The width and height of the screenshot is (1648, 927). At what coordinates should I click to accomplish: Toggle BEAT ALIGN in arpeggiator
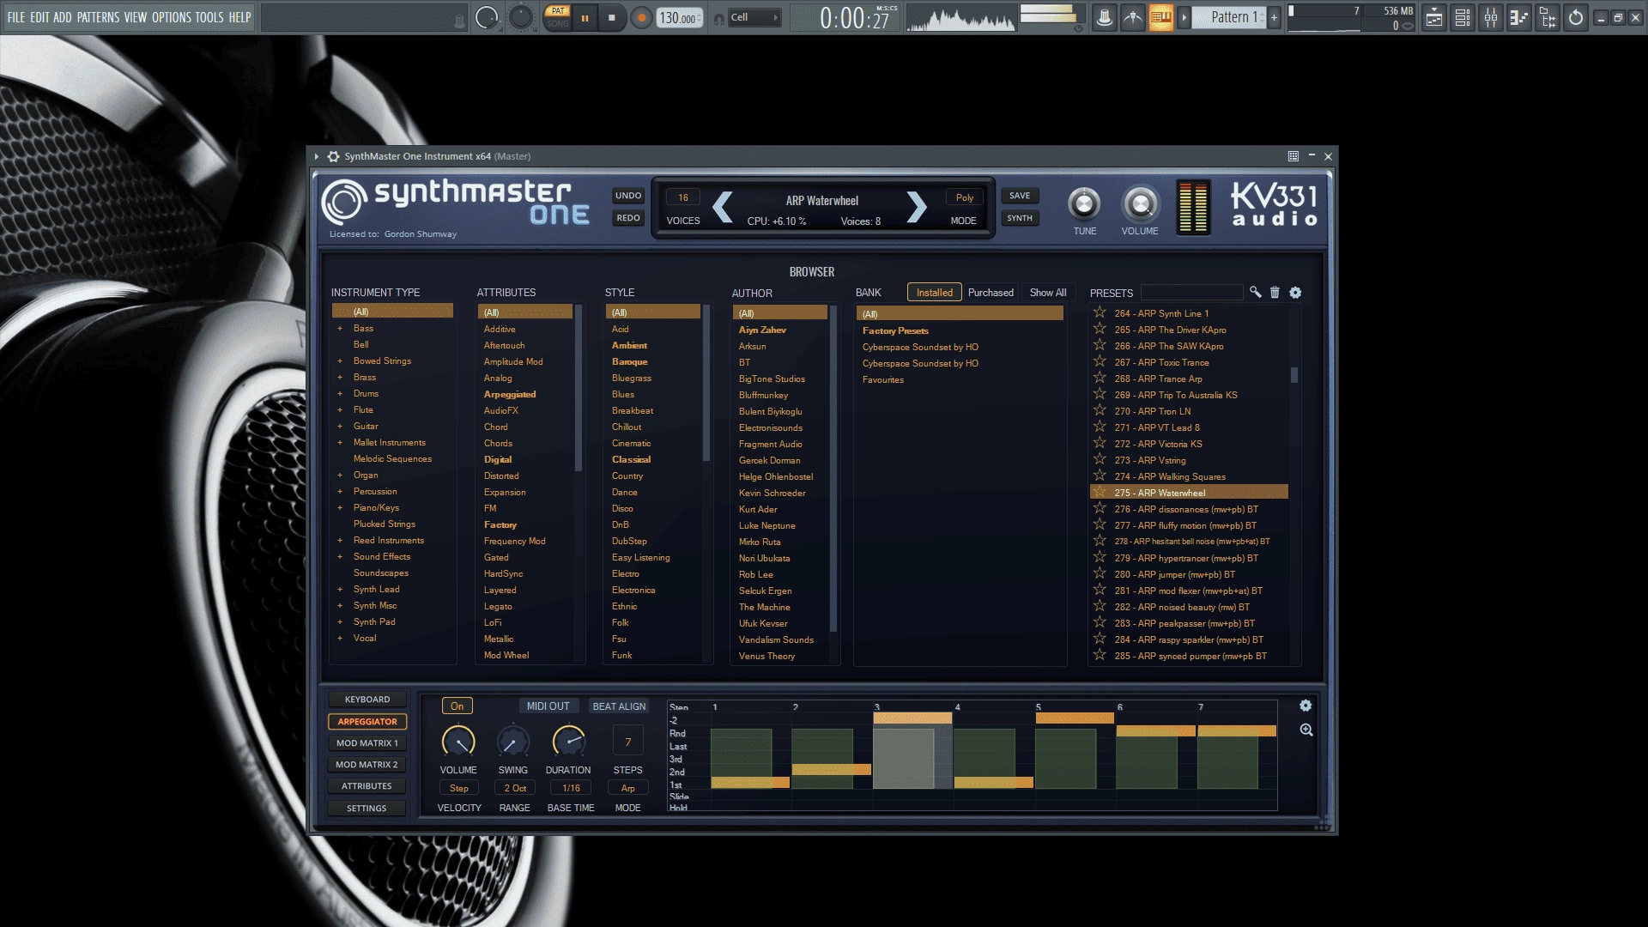tap(619, 706)
